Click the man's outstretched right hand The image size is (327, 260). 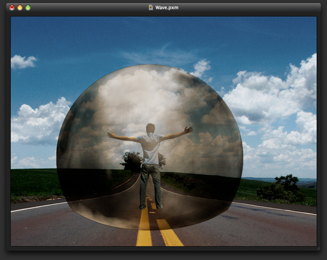point(188,130)
